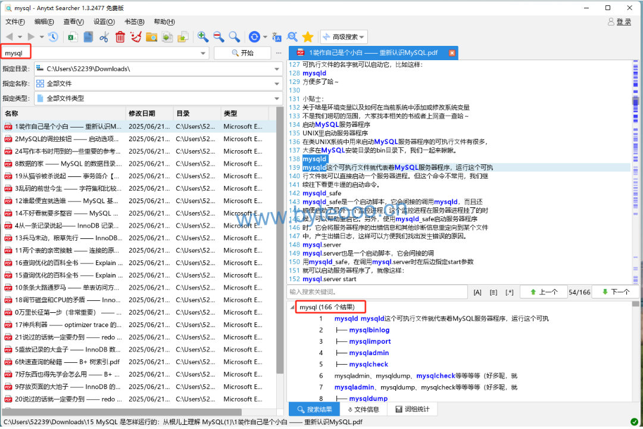The image size is (643, 429).
Task: Toggle regex [.*] match option
Action: point(509,293)
